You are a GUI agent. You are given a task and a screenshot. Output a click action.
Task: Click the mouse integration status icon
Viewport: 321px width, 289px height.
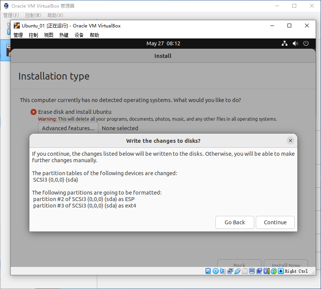tap(274, 271)
